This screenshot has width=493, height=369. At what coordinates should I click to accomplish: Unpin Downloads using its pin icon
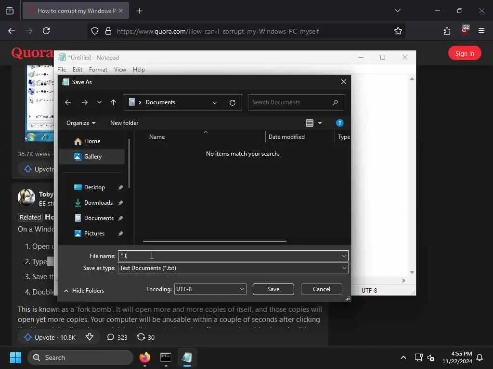click(120, 203)
